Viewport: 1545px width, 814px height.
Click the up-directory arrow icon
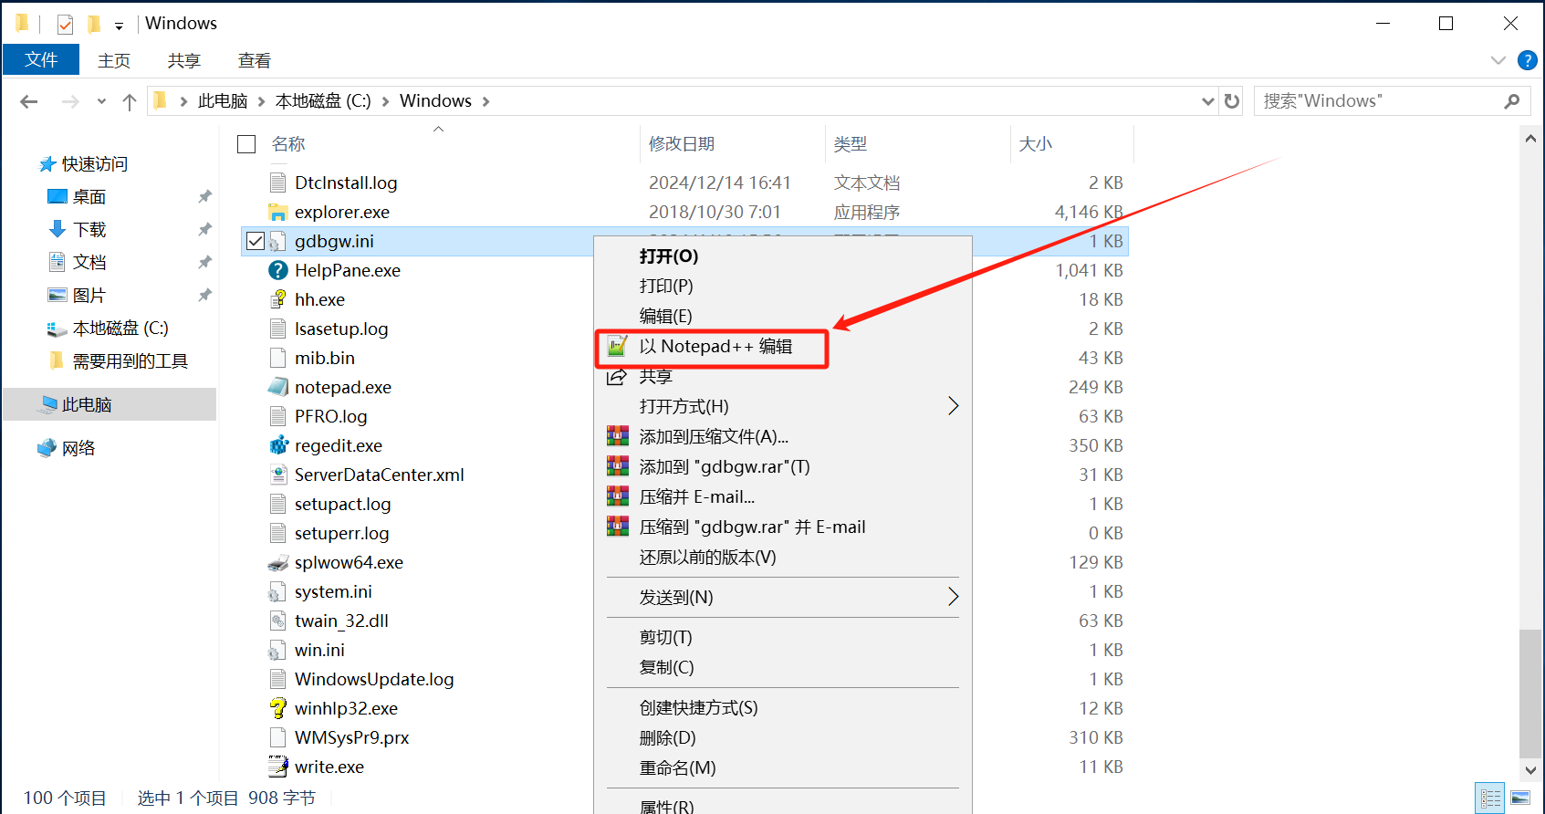(130, 101)
